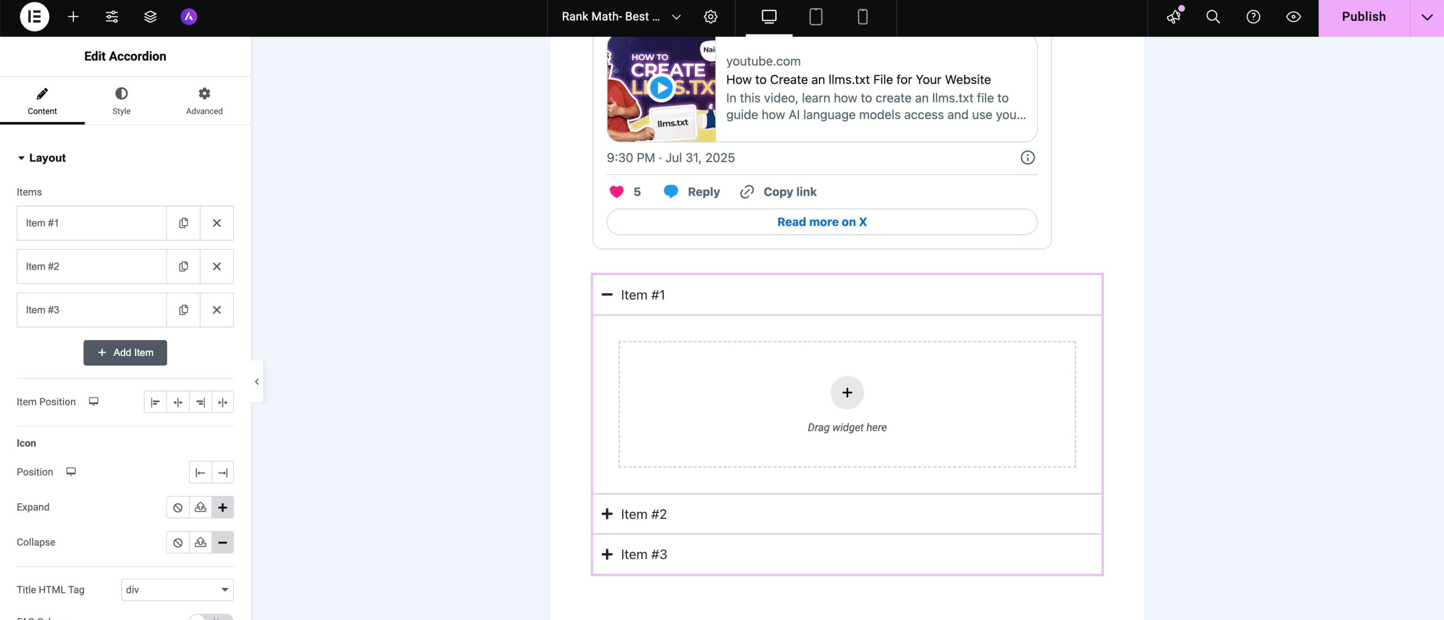The image size is (1444, 620).
Task: Switch to tablet responsive view
Action: pyautogui.click(x=816, y=16)
